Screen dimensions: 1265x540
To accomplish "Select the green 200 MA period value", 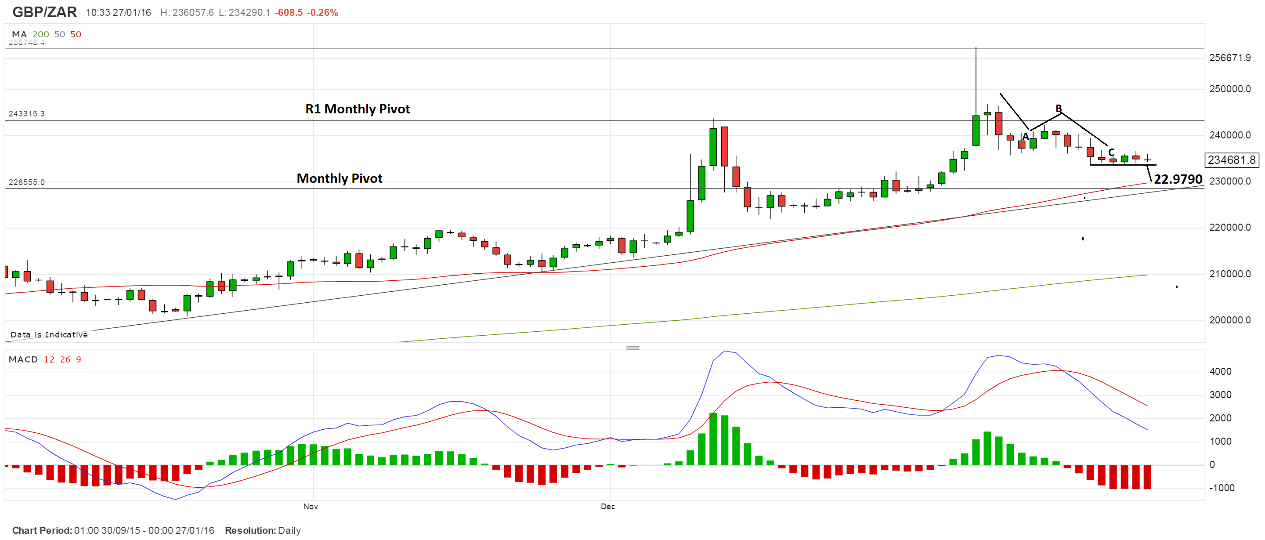I will click(x=41, y=34).
